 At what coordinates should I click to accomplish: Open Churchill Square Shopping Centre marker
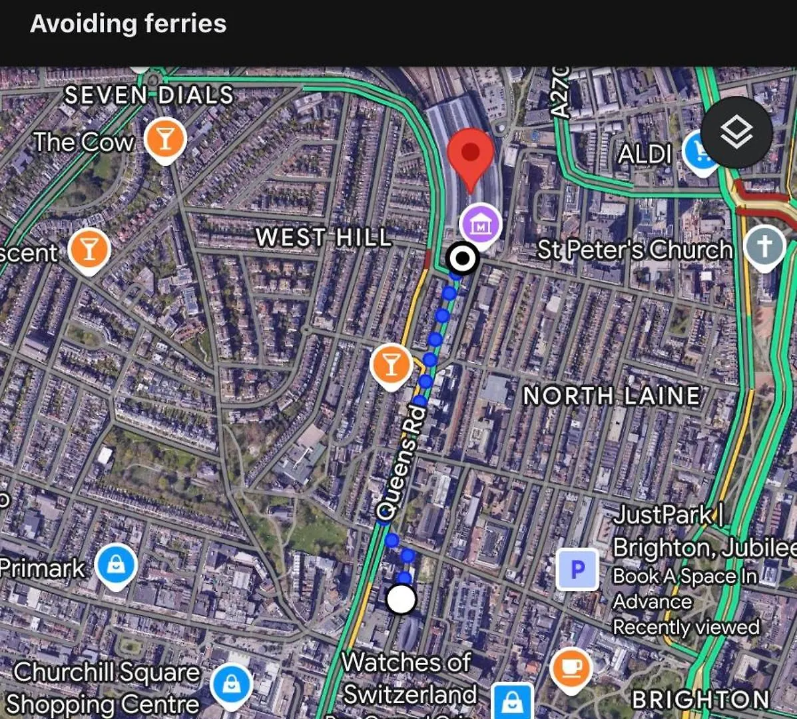(x=232, y=686)
